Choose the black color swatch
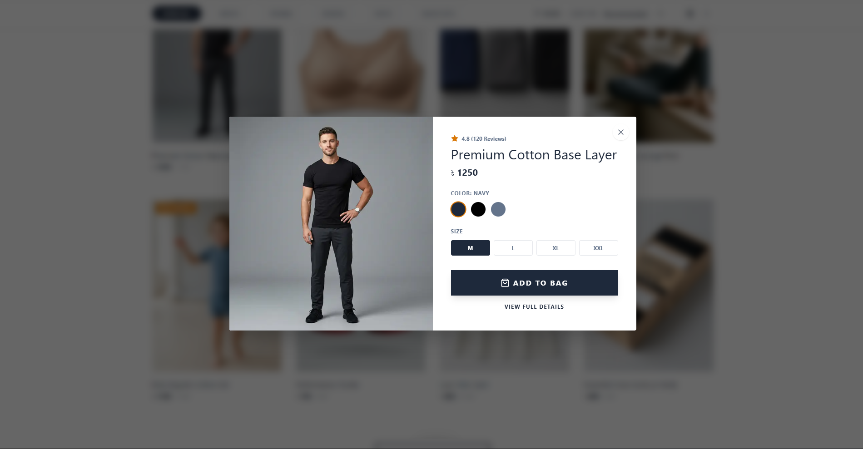This screenshot has width=863, height=449. [x=478, y=209]
